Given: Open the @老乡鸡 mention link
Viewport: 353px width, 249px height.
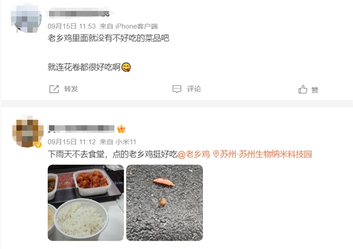Looking at the screenshot, I should [194, 154].
